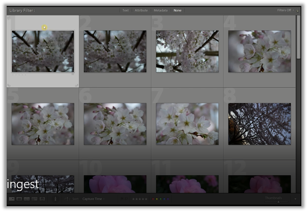
Task: Select thumbnail 2 cherry blossom photo
Action: coord(115,51)
